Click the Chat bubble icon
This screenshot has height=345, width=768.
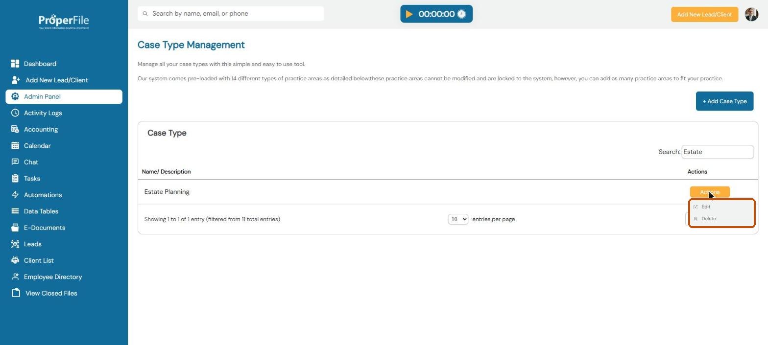(15, 162)
